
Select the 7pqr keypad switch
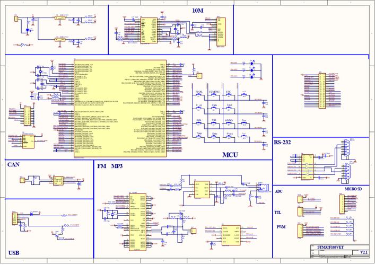tap(199, 137)
